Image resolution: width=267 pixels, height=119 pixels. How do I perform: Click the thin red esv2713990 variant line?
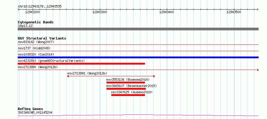tap(138, 70)
